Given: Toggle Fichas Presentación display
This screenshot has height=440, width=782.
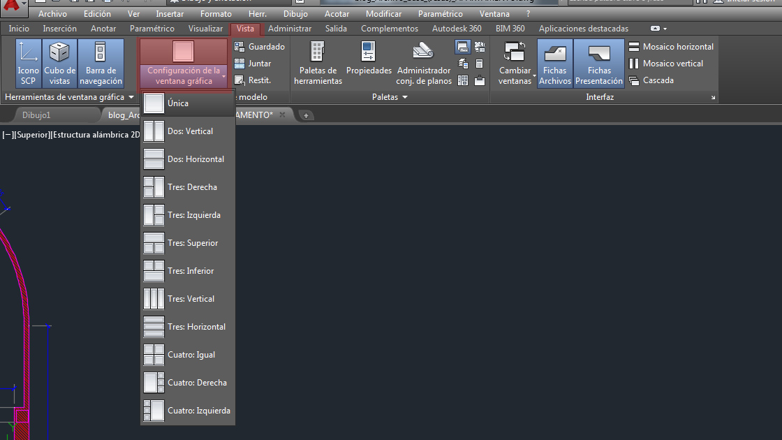Looking at the screenshot, I should (x=598, y=64).
